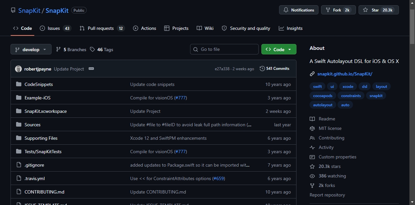Select the cocoapods topic tag
Screen dimensions: 415x205
[323, 96]
